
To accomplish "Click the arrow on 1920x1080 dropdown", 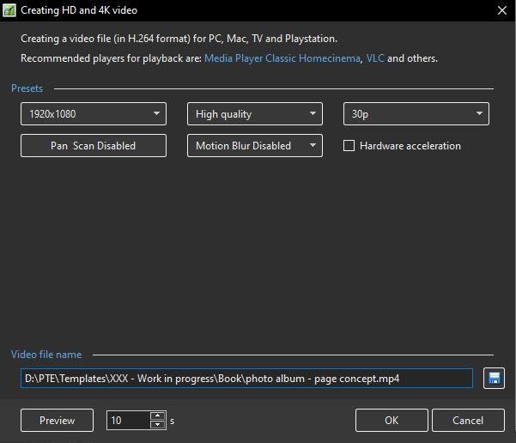I will (156, 113).
